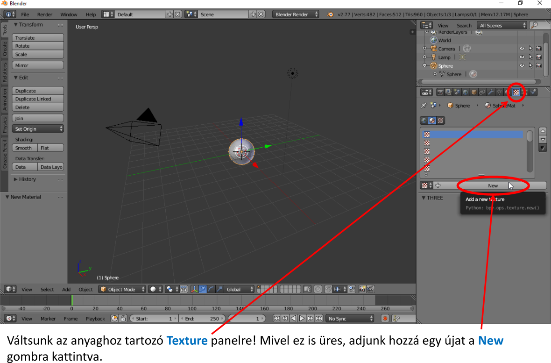
Task: Toggle Lamp renderability camera icon in outliner
Action: [539, 57]
